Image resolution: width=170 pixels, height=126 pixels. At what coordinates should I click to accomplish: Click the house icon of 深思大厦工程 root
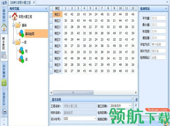click(x=15, y=16)
